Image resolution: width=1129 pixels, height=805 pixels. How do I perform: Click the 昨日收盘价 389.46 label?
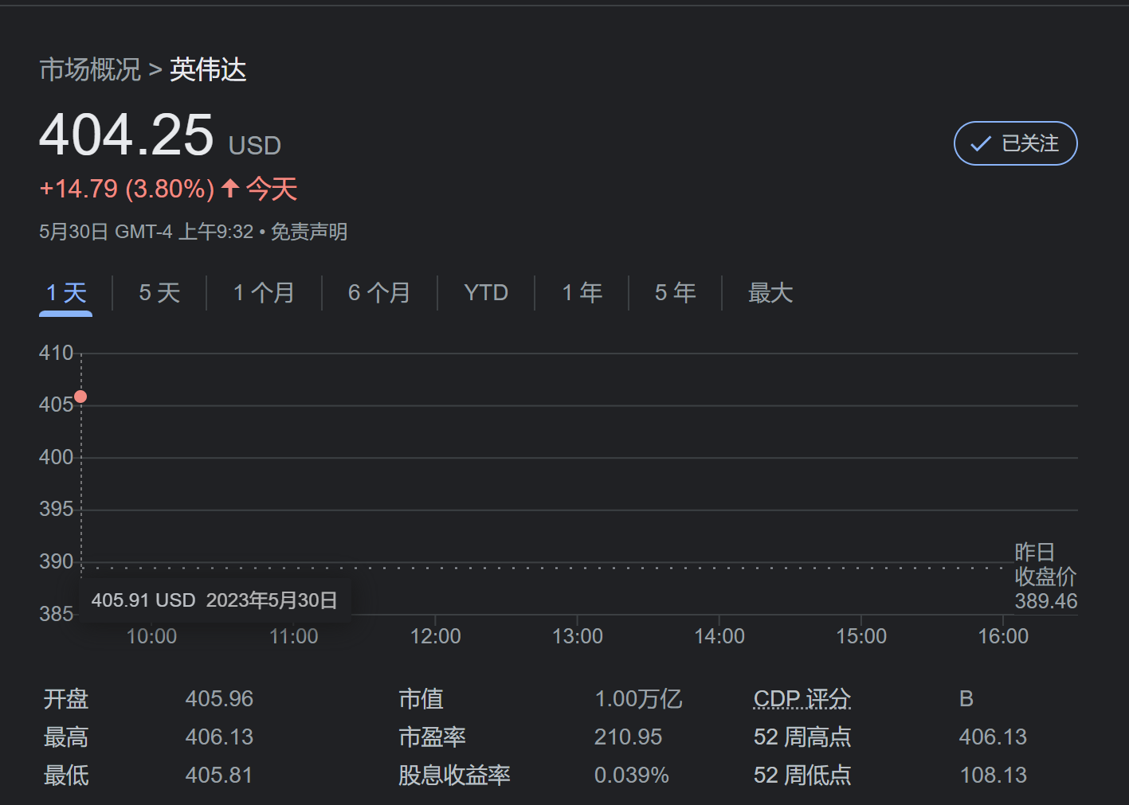1045,576
